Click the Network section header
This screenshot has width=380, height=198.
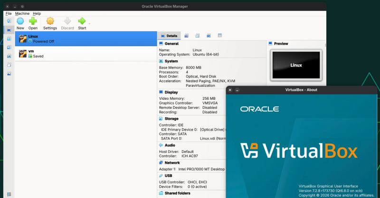[x=172, y=163]
